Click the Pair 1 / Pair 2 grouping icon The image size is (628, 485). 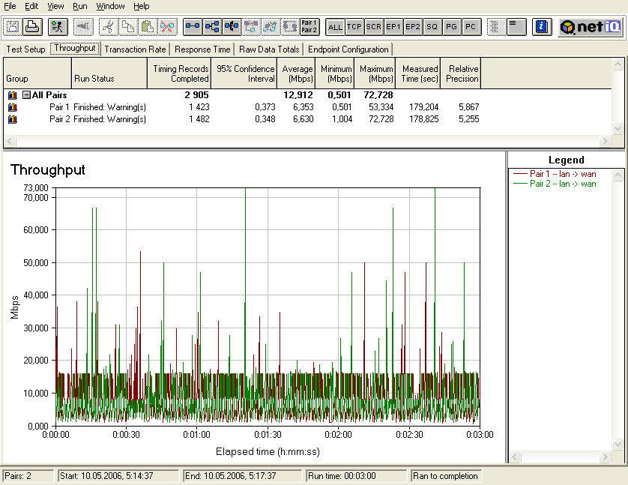pos(309,27)
